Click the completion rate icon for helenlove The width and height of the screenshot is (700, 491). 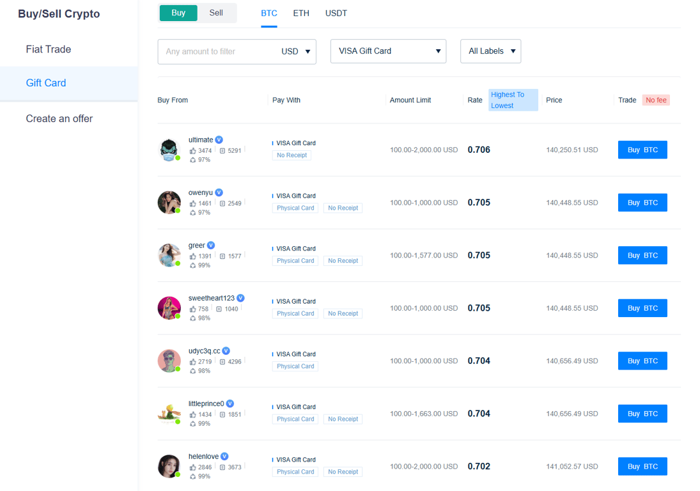pos(192,476)
